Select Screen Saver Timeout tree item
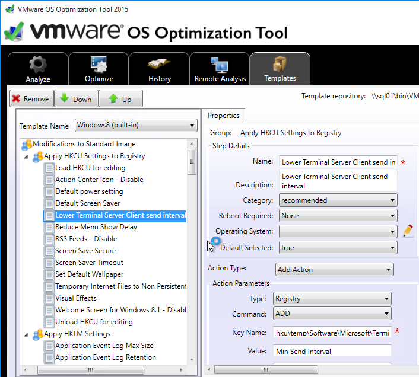 pos(89,263)
